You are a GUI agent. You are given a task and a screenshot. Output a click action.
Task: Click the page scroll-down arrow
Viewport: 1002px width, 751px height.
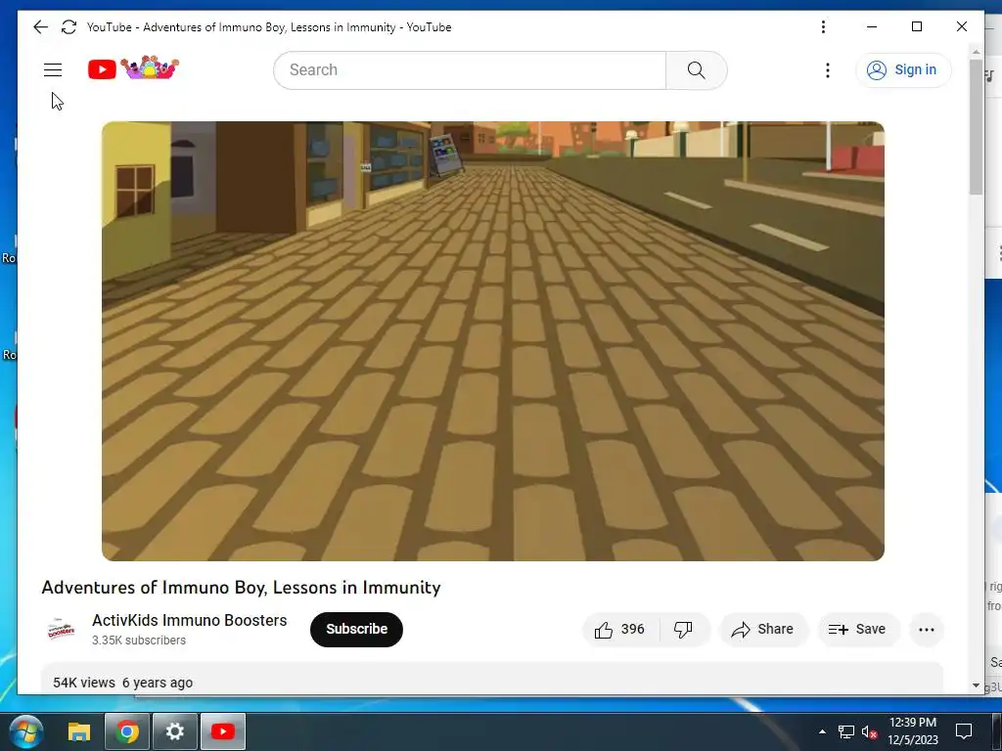(x=976, y=685)
